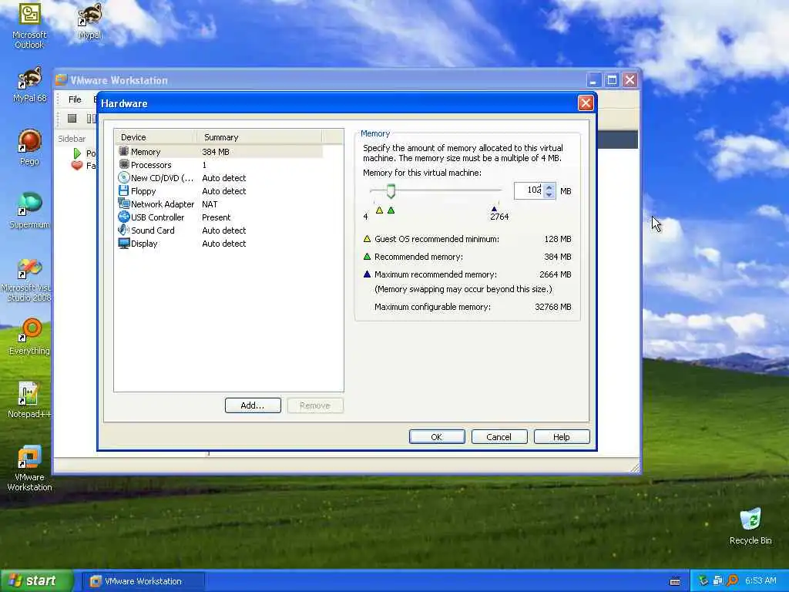Click the memory size input field
The height and width of the screenshot is (592, 789).
click(529, 190)
